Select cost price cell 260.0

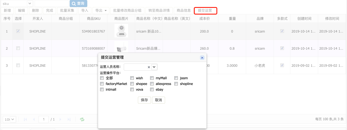(x=205, y=49)
